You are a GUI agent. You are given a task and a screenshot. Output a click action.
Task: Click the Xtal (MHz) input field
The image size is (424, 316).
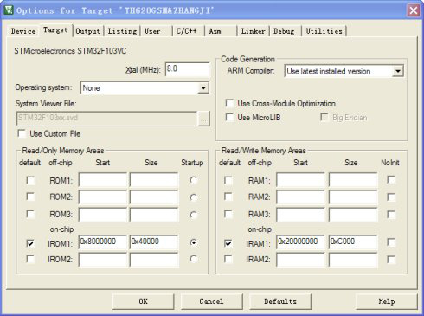click(x=188, y=69)
